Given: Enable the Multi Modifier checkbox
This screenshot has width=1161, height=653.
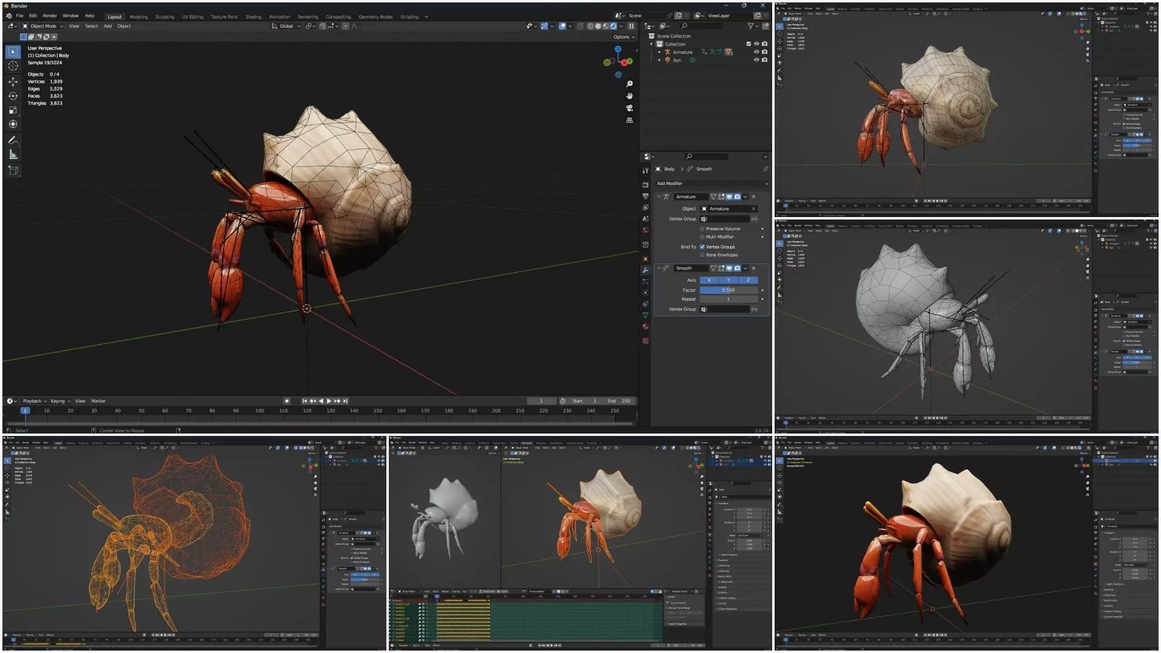Looking at the screenshot, I should pyautogui.click(x=702, y=237).
